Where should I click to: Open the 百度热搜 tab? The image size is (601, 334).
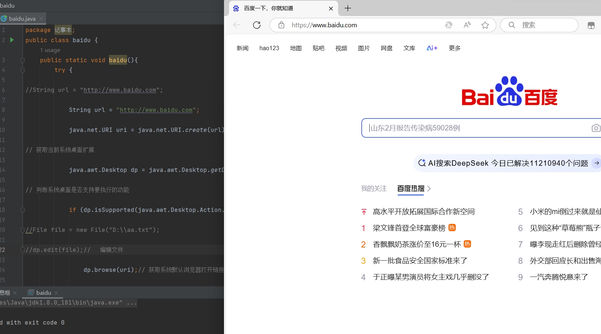[x=411, y=188]
